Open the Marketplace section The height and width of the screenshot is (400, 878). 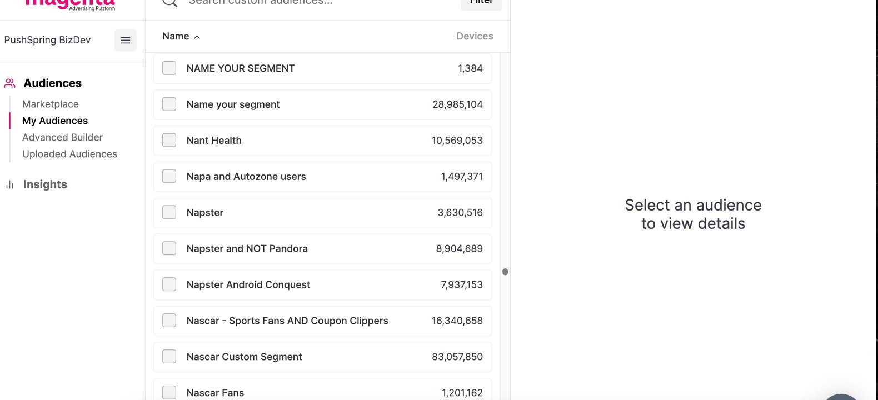point(51,104)
